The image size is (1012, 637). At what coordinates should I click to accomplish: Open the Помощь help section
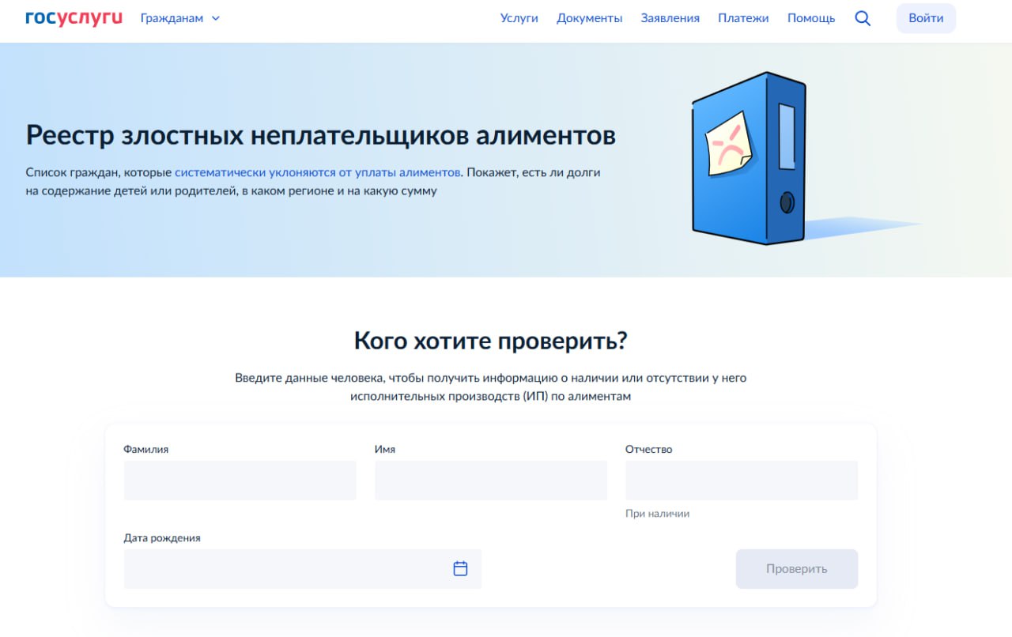tap(810, 18)
